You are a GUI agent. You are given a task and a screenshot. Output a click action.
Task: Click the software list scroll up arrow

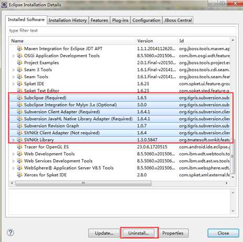pos(233,40)
